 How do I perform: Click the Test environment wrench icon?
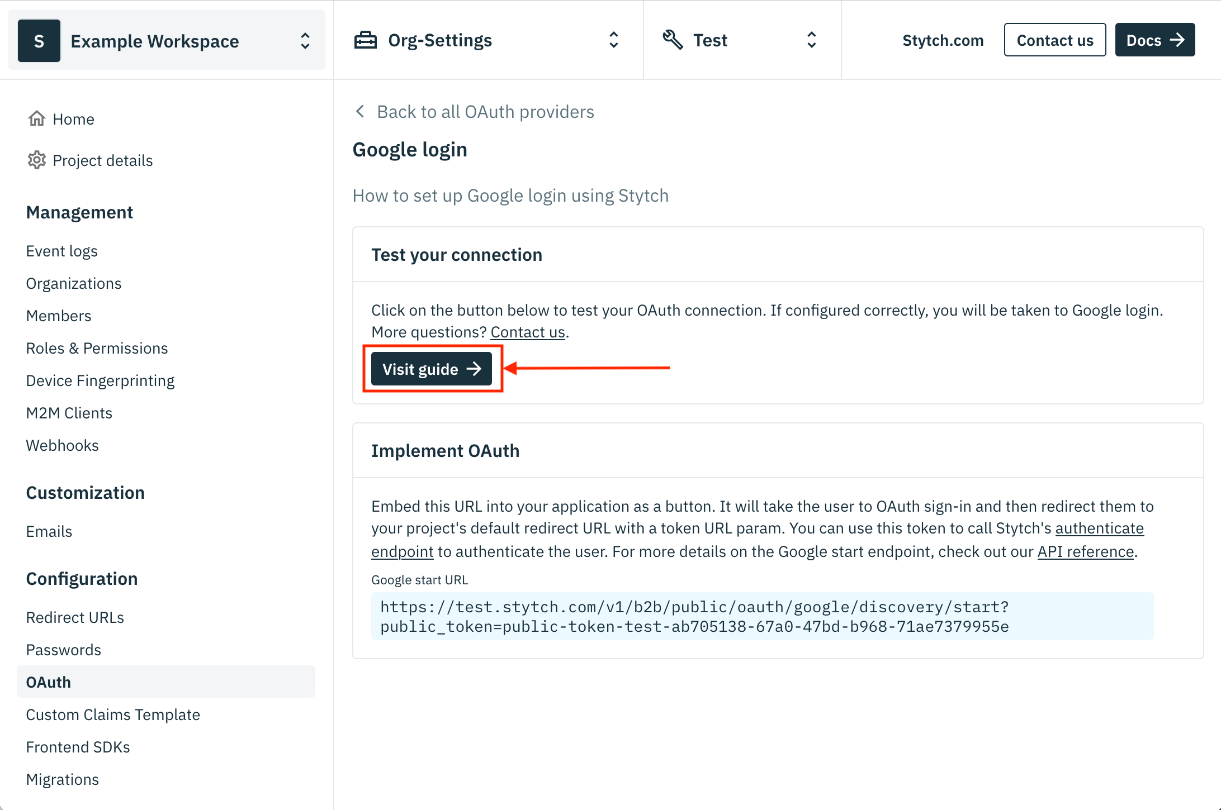[x=673, y=40]
